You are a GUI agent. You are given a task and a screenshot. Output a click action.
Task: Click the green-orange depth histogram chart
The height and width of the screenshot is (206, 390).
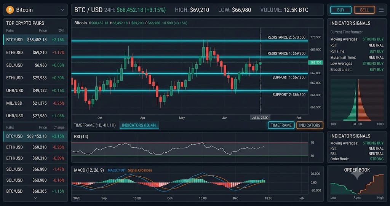(357, 100)
